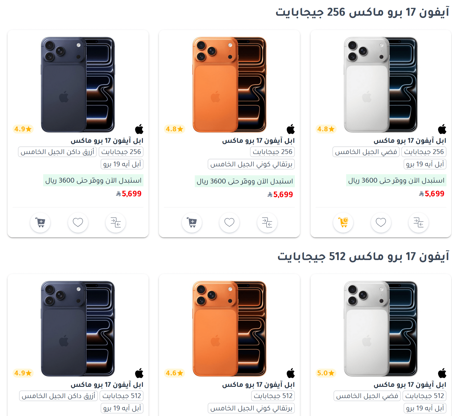Open the silver 256GB iPhone product image

[x=381, y=84]
